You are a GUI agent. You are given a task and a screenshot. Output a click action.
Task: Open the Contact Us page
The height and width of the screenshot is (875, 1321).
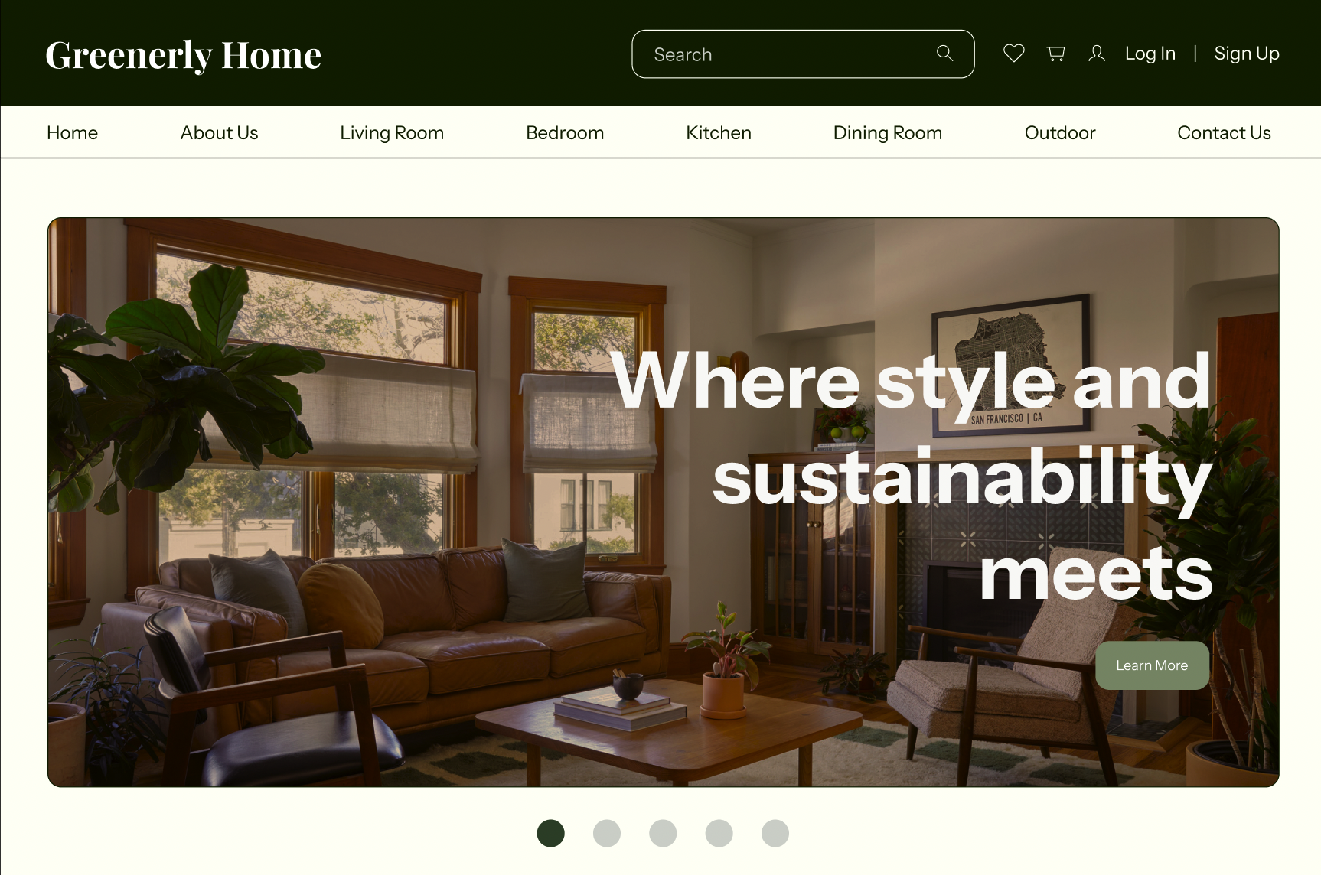click(x=1224, y=132)
